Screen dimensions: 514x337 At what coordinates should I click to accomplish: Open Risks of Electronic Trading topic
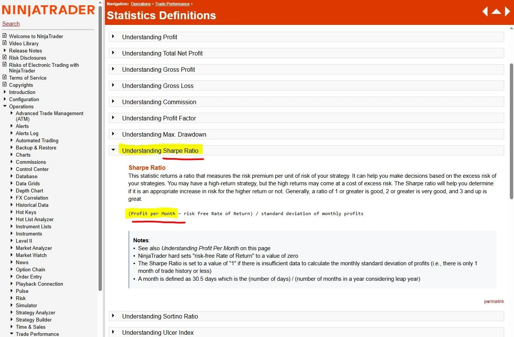tap(44, 68)
